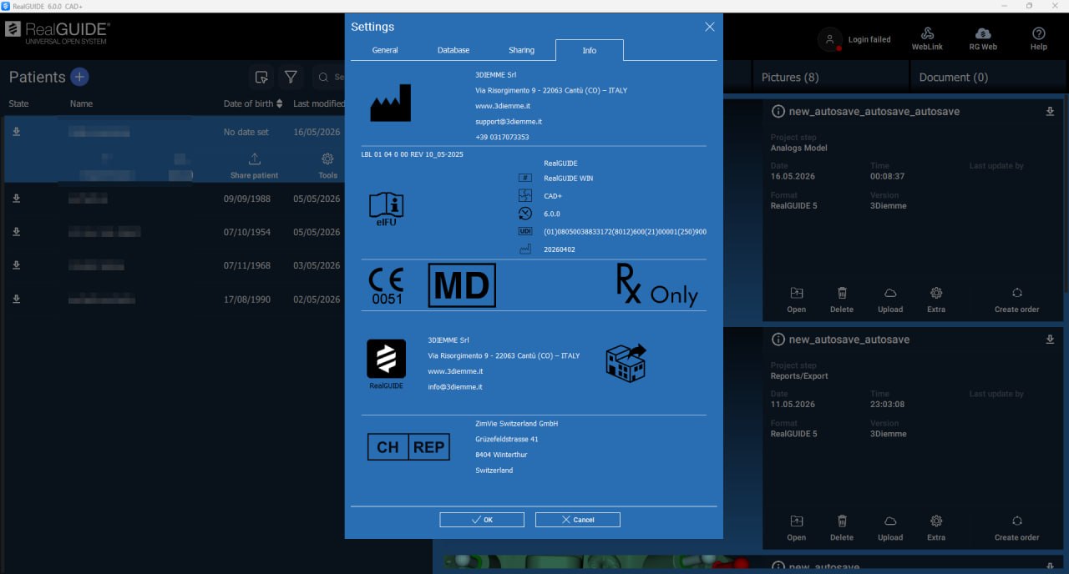Show info for new_autosave_autosave project
Screen dimensions: 1069x574
(x=778, y=340)
